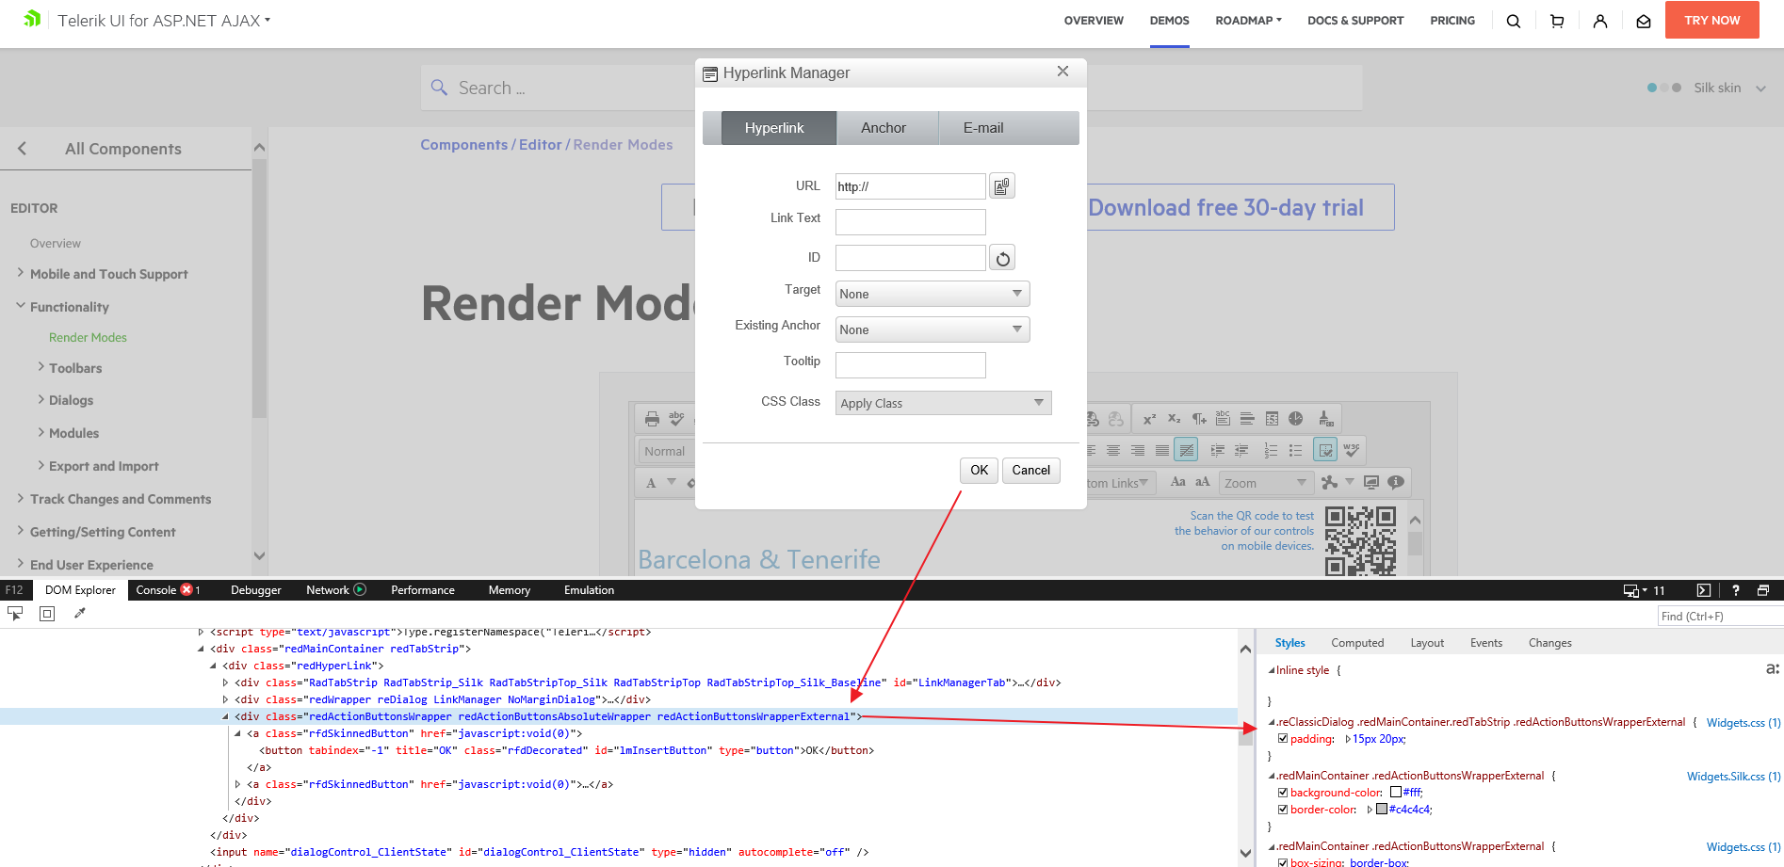Screen dimensions: 1784x867
Task: Click the #c4c4c4 border-color swatch
Action: coord(1382,810)
